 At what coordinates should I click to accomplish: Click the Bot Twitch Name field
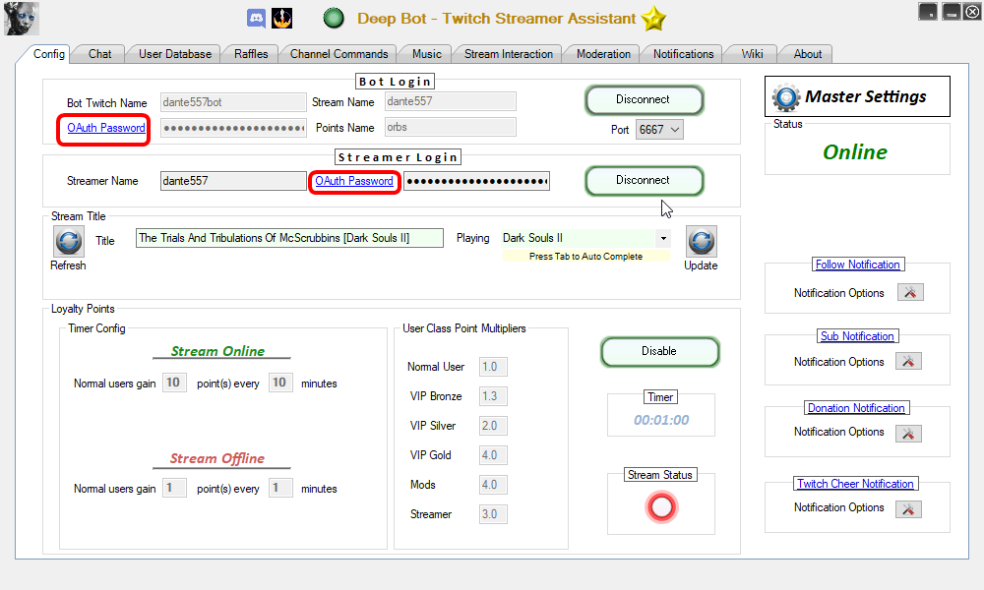pyautogui.click(x=233, y=102)
